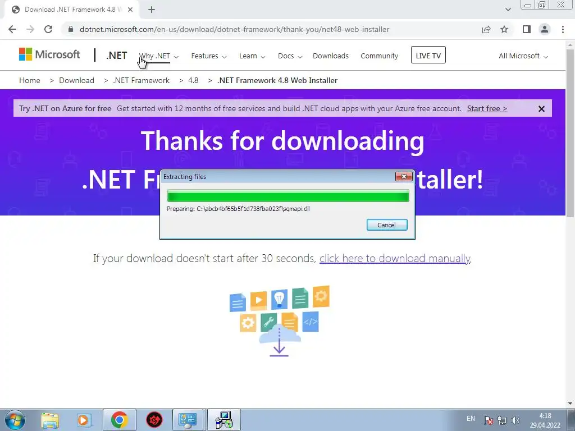Dismiss the Azure banner with the X

coord(541,109)
